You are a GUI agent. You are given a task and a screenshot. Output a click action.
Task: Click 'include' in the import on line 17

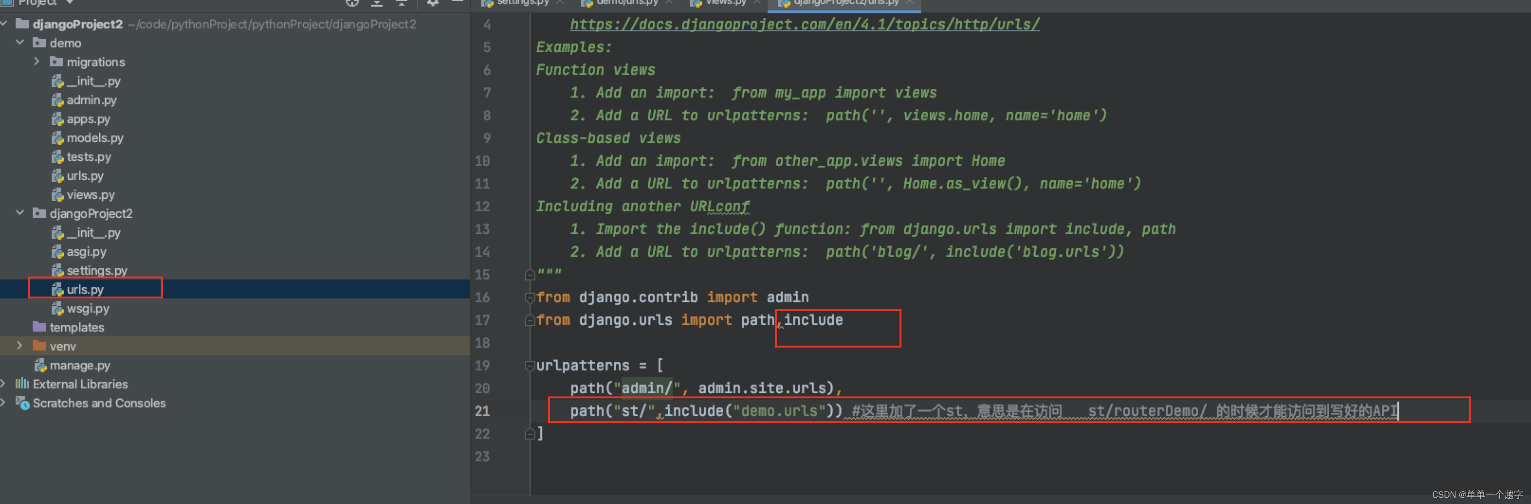(x=813, y=320)
